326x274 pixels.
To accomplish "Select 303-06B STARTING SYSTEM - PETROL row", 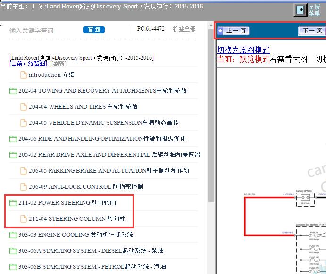I will coord(92,266).
